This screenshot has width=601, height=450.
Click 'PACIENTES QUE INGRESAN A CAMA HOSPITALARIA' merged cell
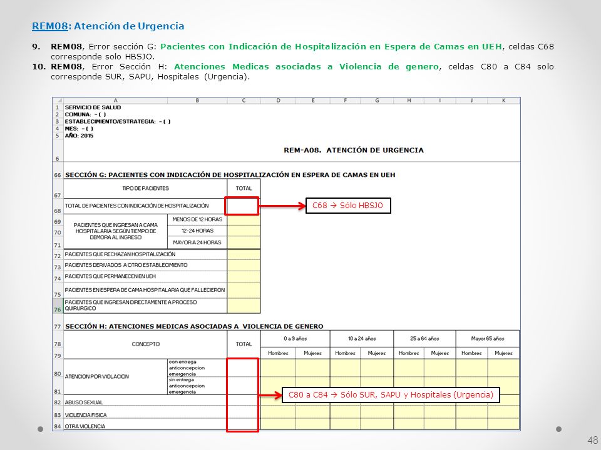(115, 231)
